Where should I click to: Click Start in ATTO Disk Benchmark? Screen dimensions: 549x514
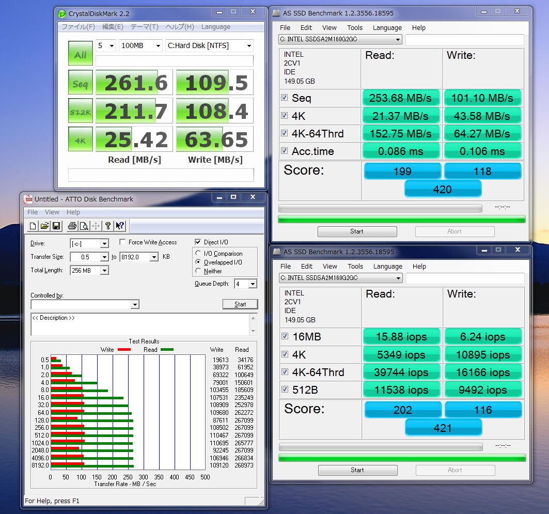coord(240,304)
